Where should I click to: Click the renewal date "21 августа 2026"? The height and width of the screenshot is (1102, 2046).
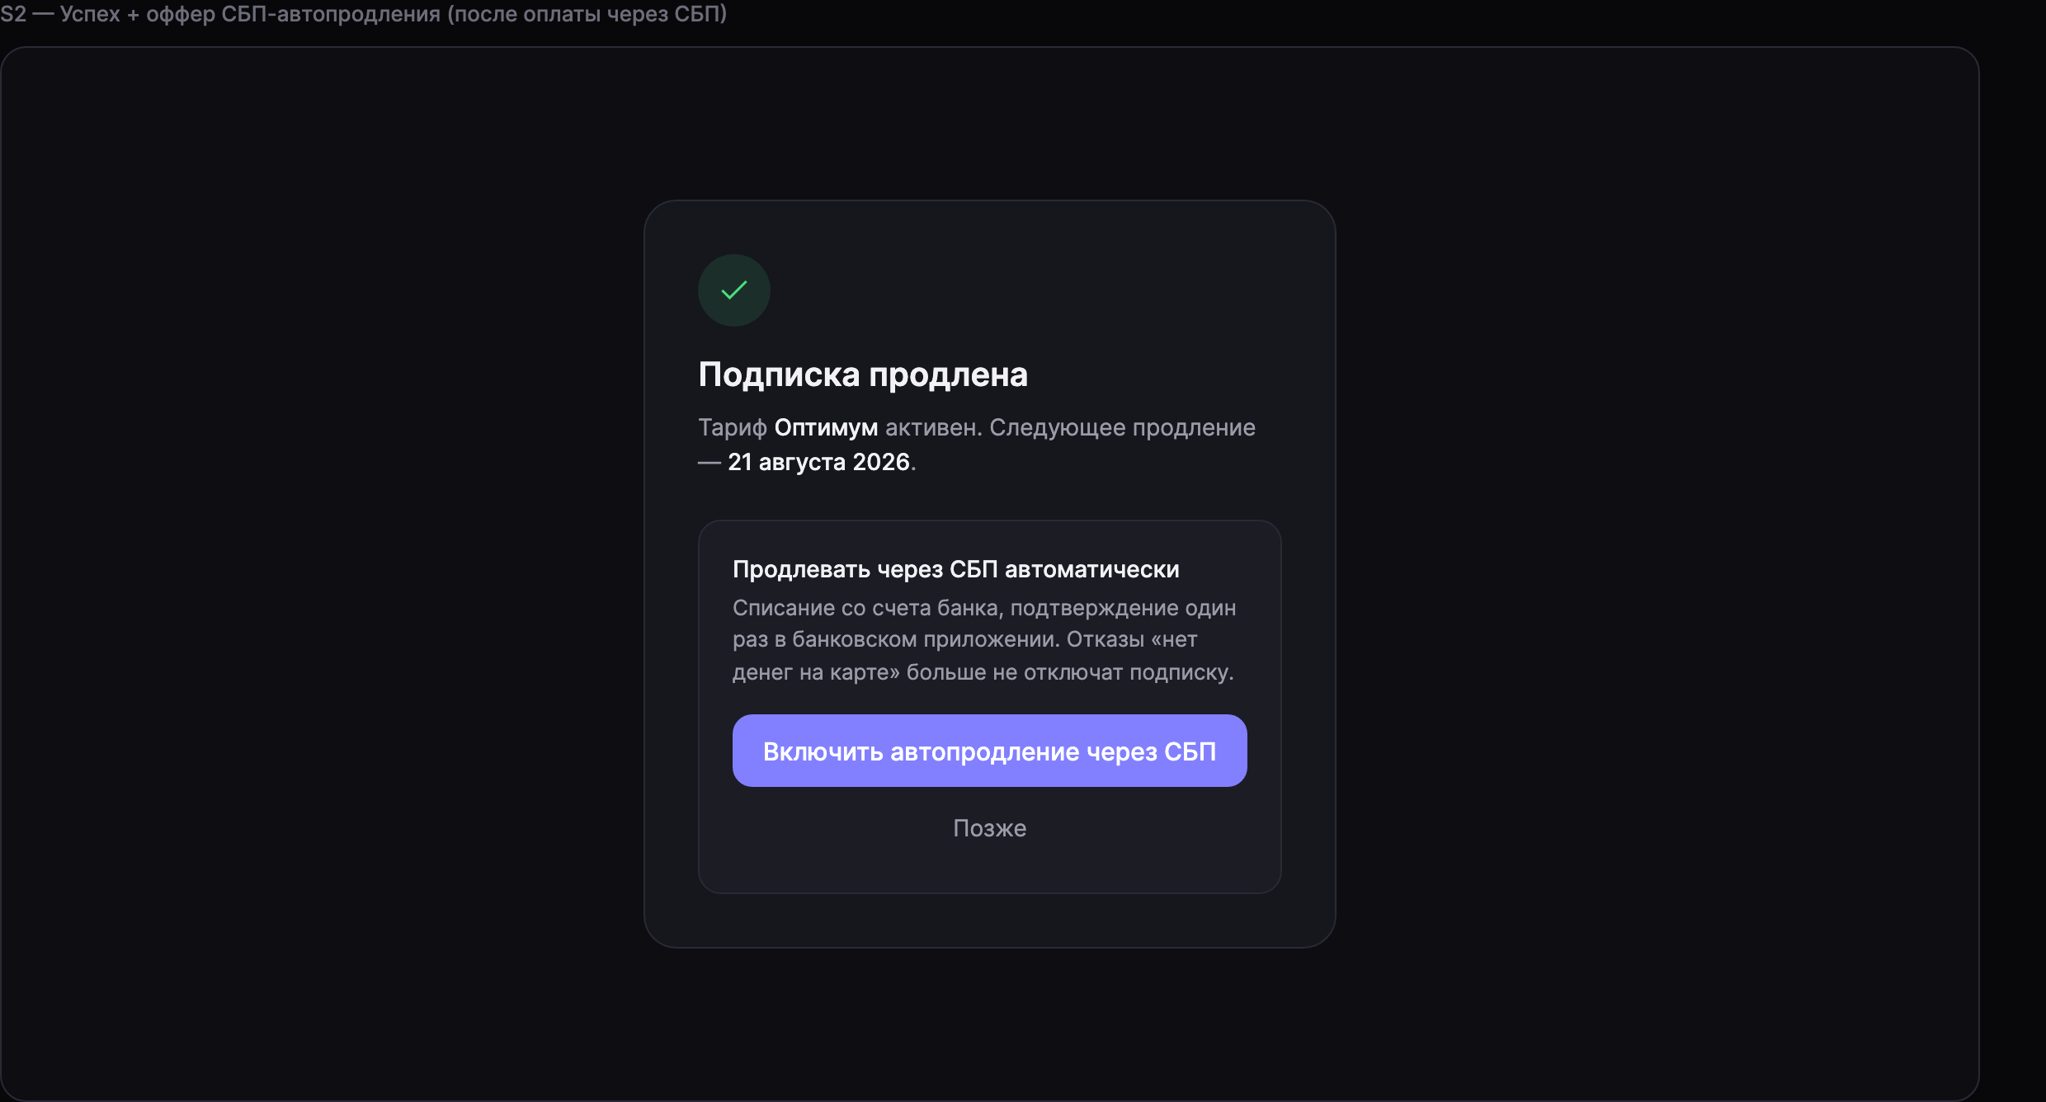818,462
